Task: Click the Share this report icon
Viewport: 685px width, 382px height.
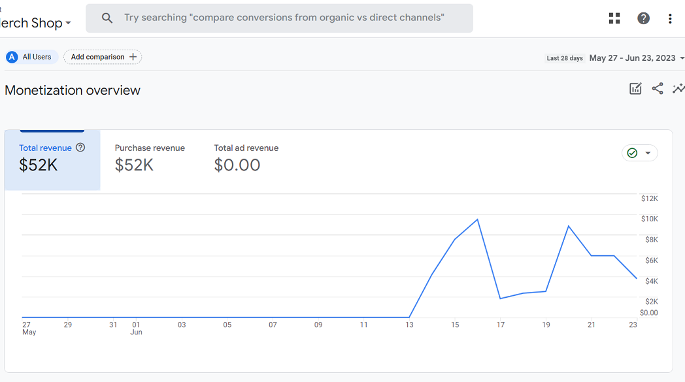Action: click(657, 88)
